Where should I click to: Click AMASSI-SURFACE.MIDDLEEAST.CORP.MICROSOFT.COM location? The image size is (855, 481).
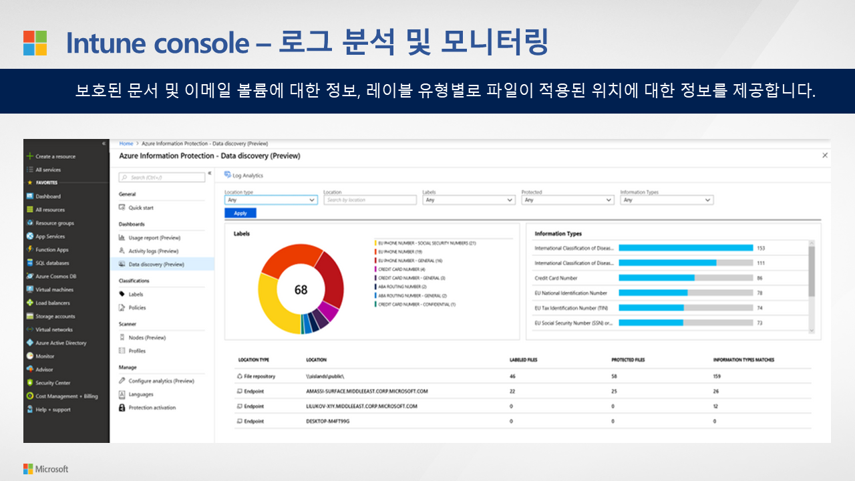click(367, 391)
